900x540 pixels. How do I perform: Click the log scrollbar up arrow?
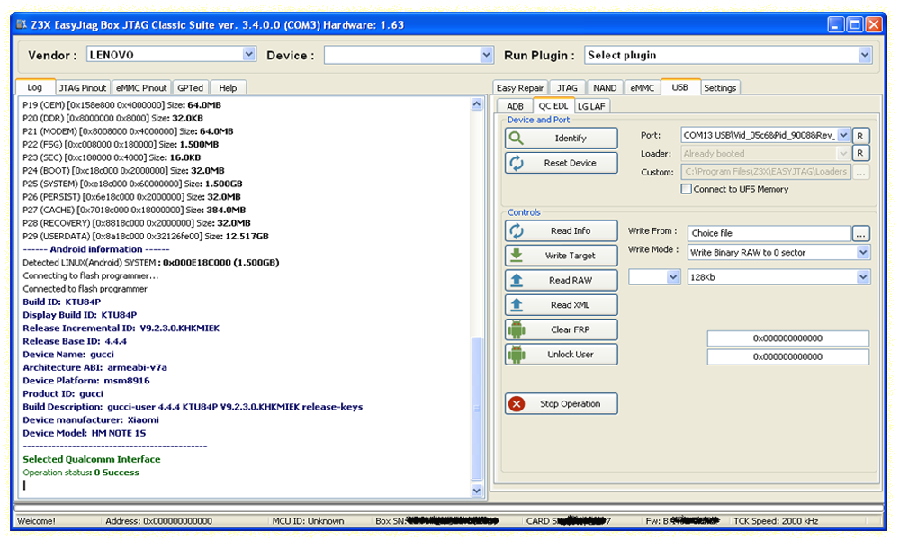point(476,104)
